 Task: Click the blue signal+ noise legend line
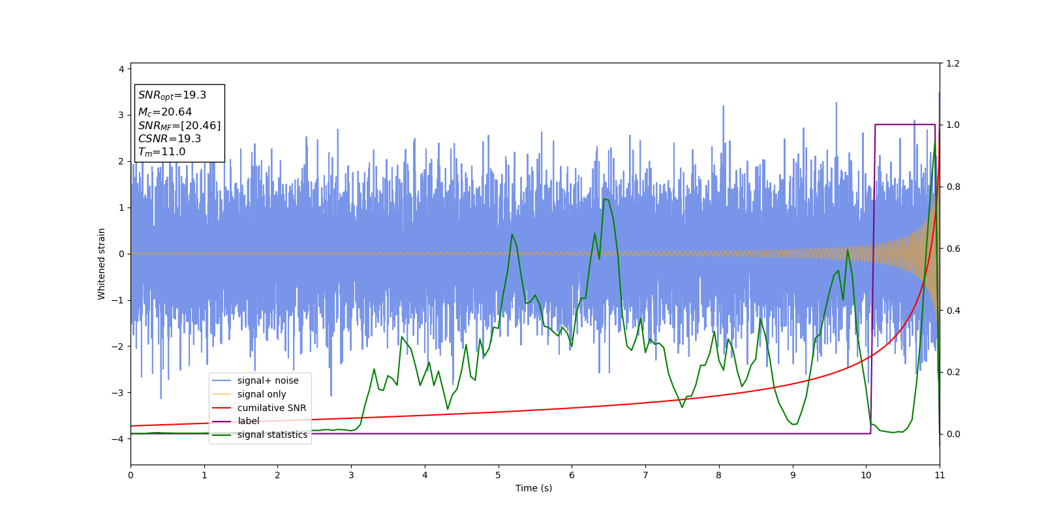click(x=222, y=380)
